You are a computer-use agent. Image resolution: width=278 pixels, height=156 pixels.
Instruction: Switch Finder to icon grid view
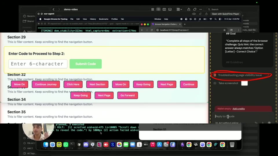pyautogui.click(x=153, y=9)
